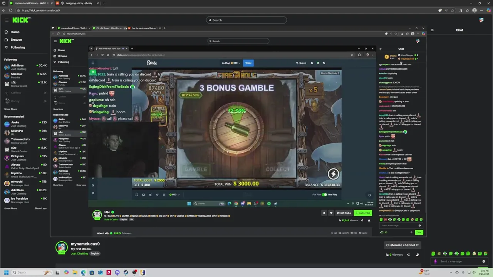
Task: Open the browser profile avatar
Action: pos(475,10)
